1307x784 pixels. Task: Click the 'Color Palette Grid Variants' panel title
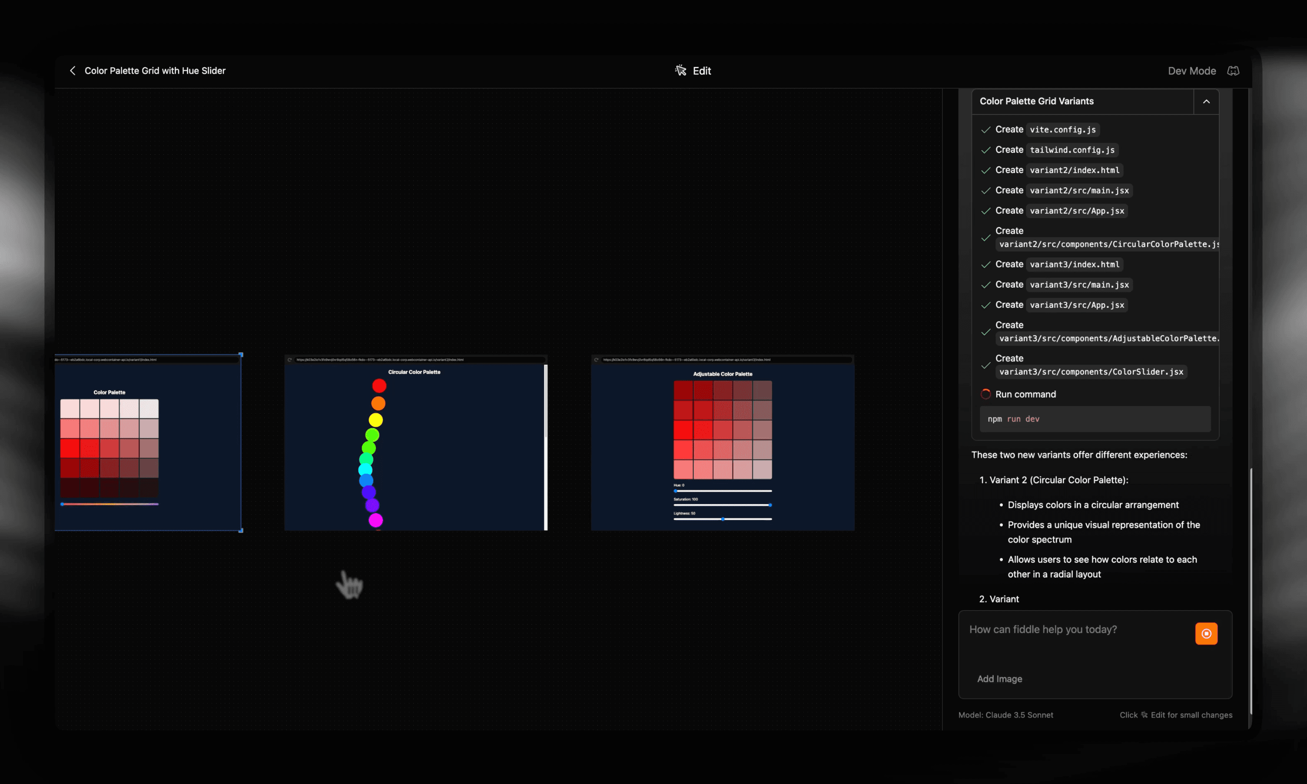pos(1036,101)
